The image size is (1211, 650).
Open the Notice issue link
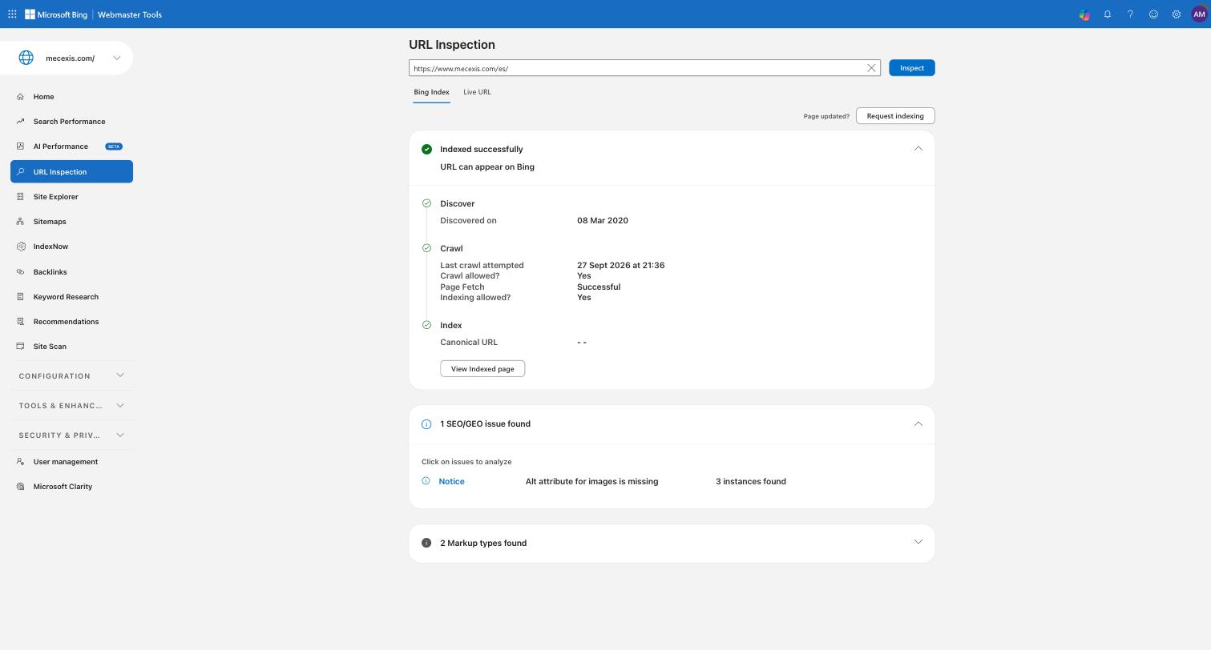tap(451, 481)
